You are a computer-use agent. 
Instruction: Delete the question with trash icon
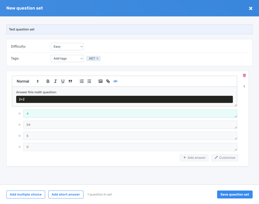pyautogui.click(x=244, y=76)
